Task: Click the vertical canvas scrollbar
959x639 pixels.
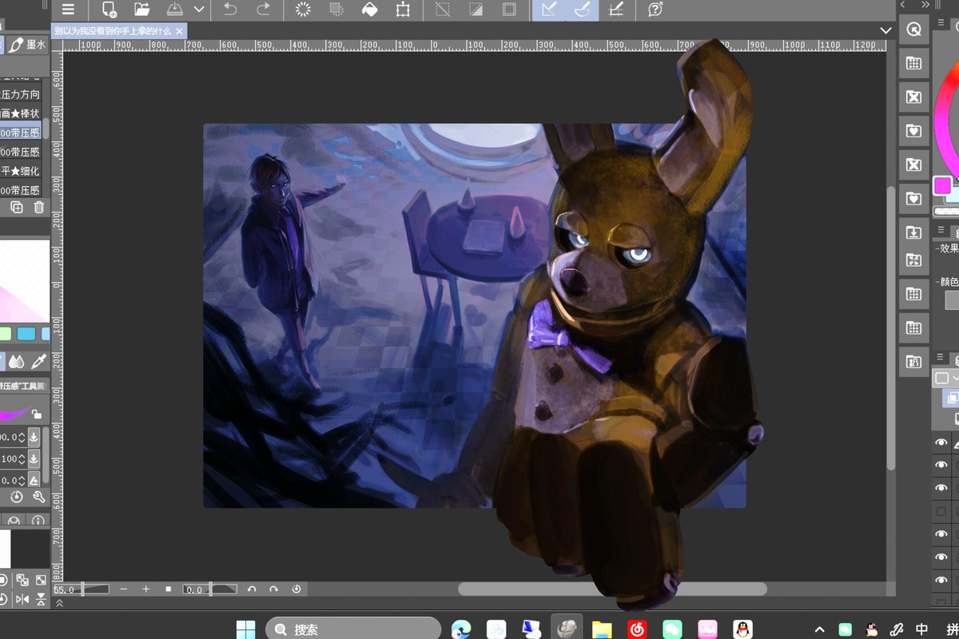Action: [x=892, y=327]
